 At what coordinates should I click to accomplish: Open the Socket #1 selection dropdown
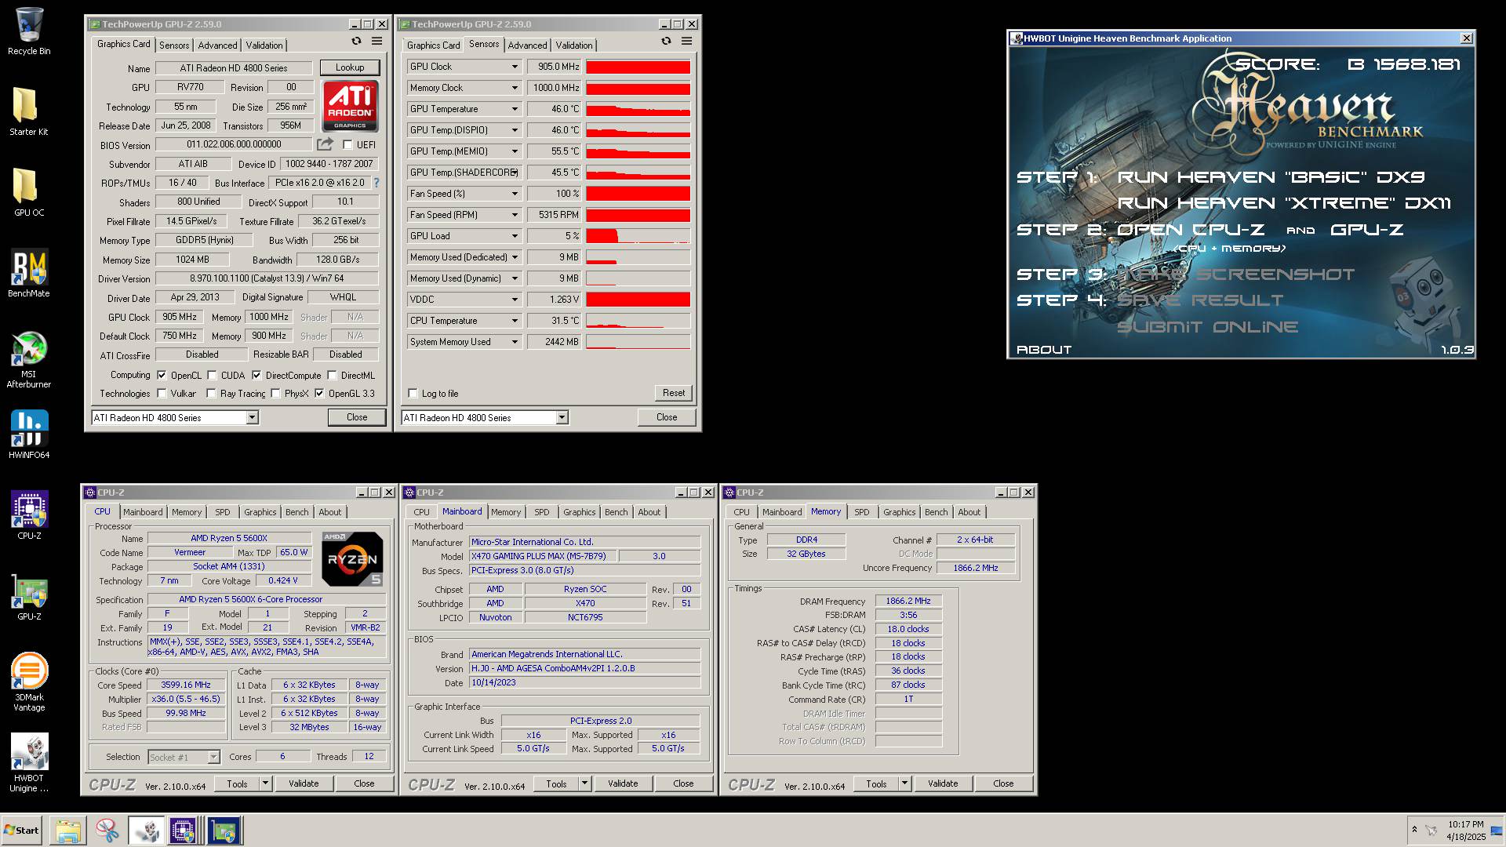click(213, 758)
